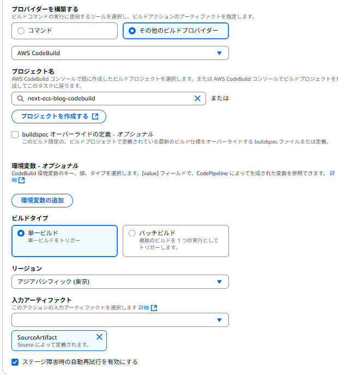This screenshot has width=338, height=375.
Task: Open the 詳細 link for 入力アーティファクト
Action: 143,308
